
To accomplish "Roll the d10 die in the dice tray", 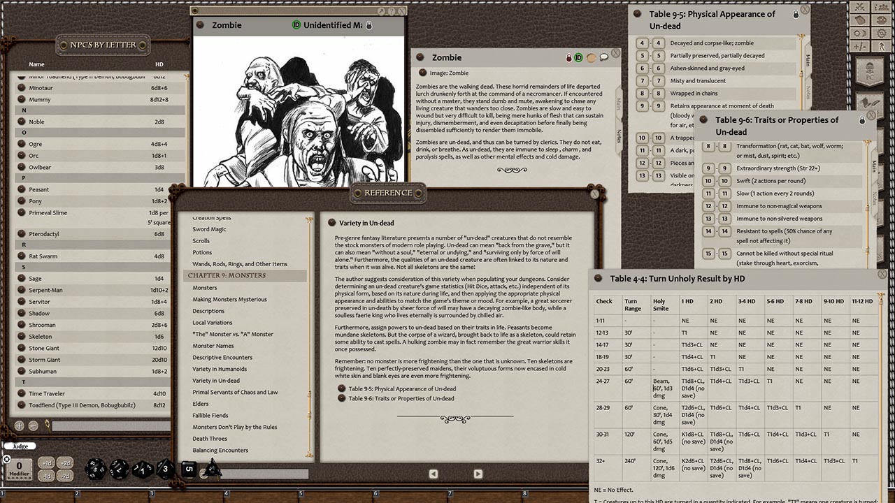I will 142,470.
